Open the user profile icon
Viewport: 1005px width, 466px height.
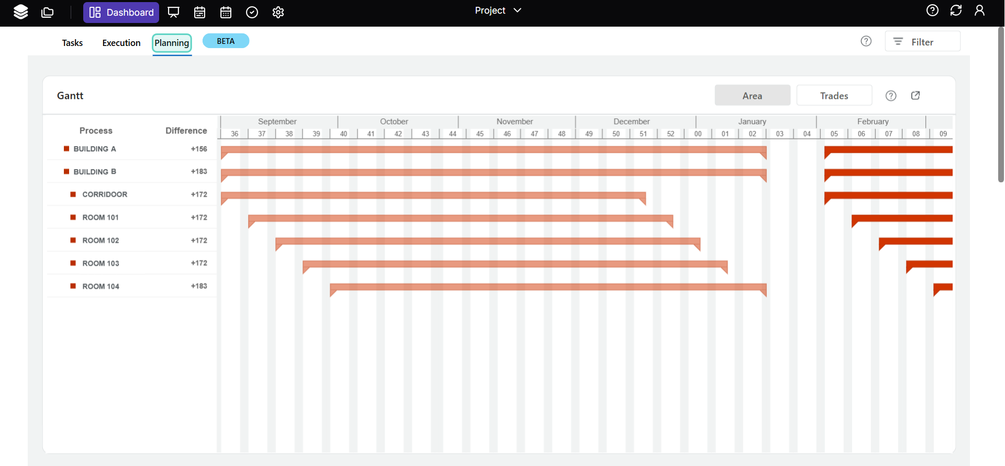click(x=979, y=10)
